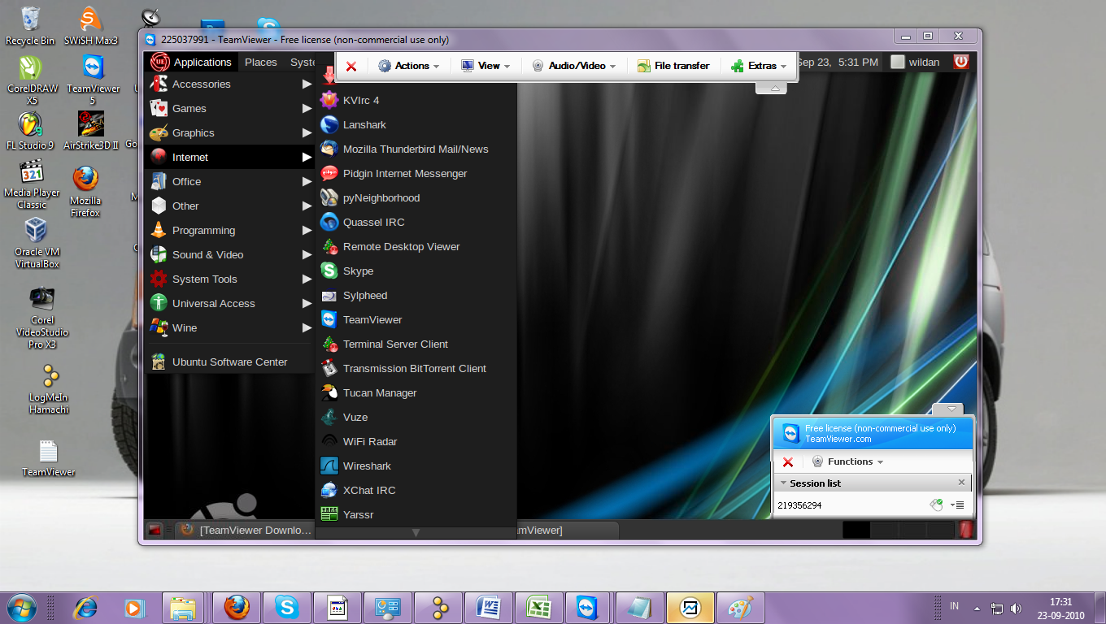Toggle remote control for session 219356294
Viewport: 1106px width, 624px height.
coord(936,505)
